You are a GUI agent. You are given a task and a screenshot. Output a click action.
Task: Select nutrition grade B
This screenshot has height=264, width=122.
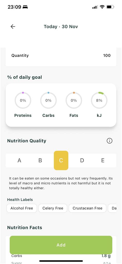(40, 160)
